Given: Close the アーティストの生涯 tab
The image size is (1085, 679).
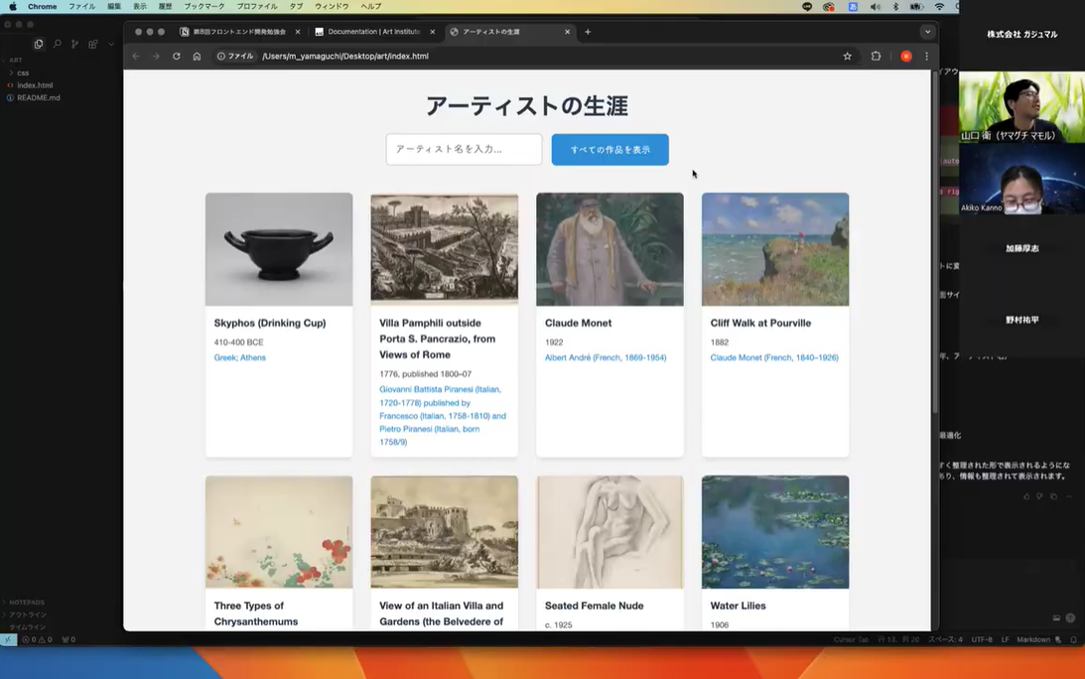Looking at the screenshot, I should pyautogui.click(x=568, y=32).
